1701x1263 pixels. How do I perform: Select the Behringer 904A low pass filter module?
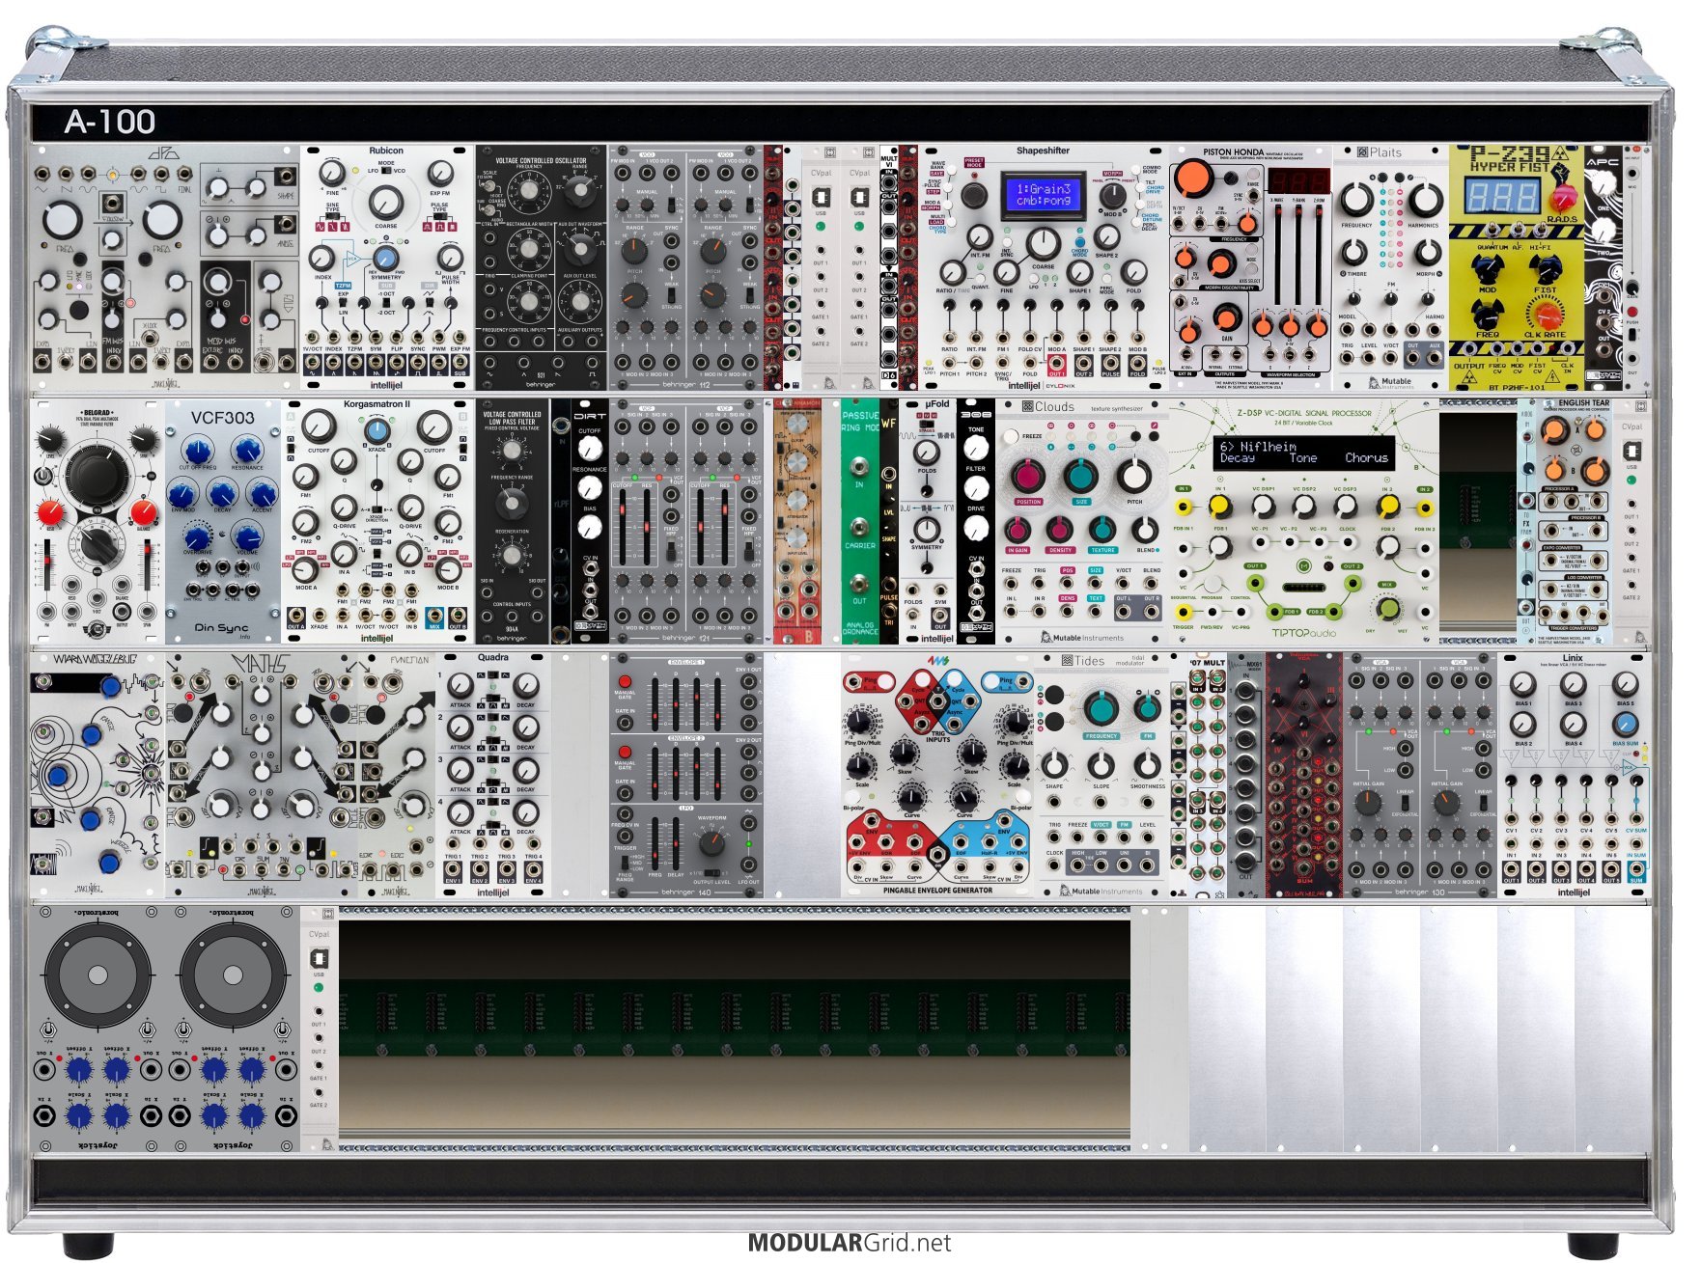pos(512,522)
